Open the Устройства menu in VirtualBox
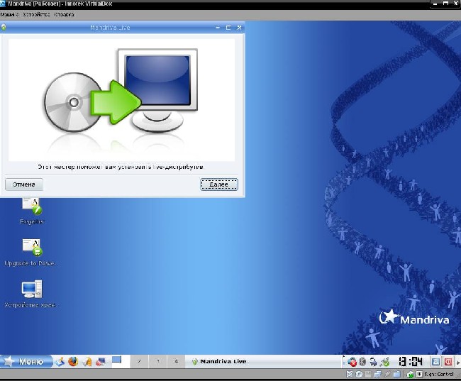The image size is (461, 381). [36, 14]
